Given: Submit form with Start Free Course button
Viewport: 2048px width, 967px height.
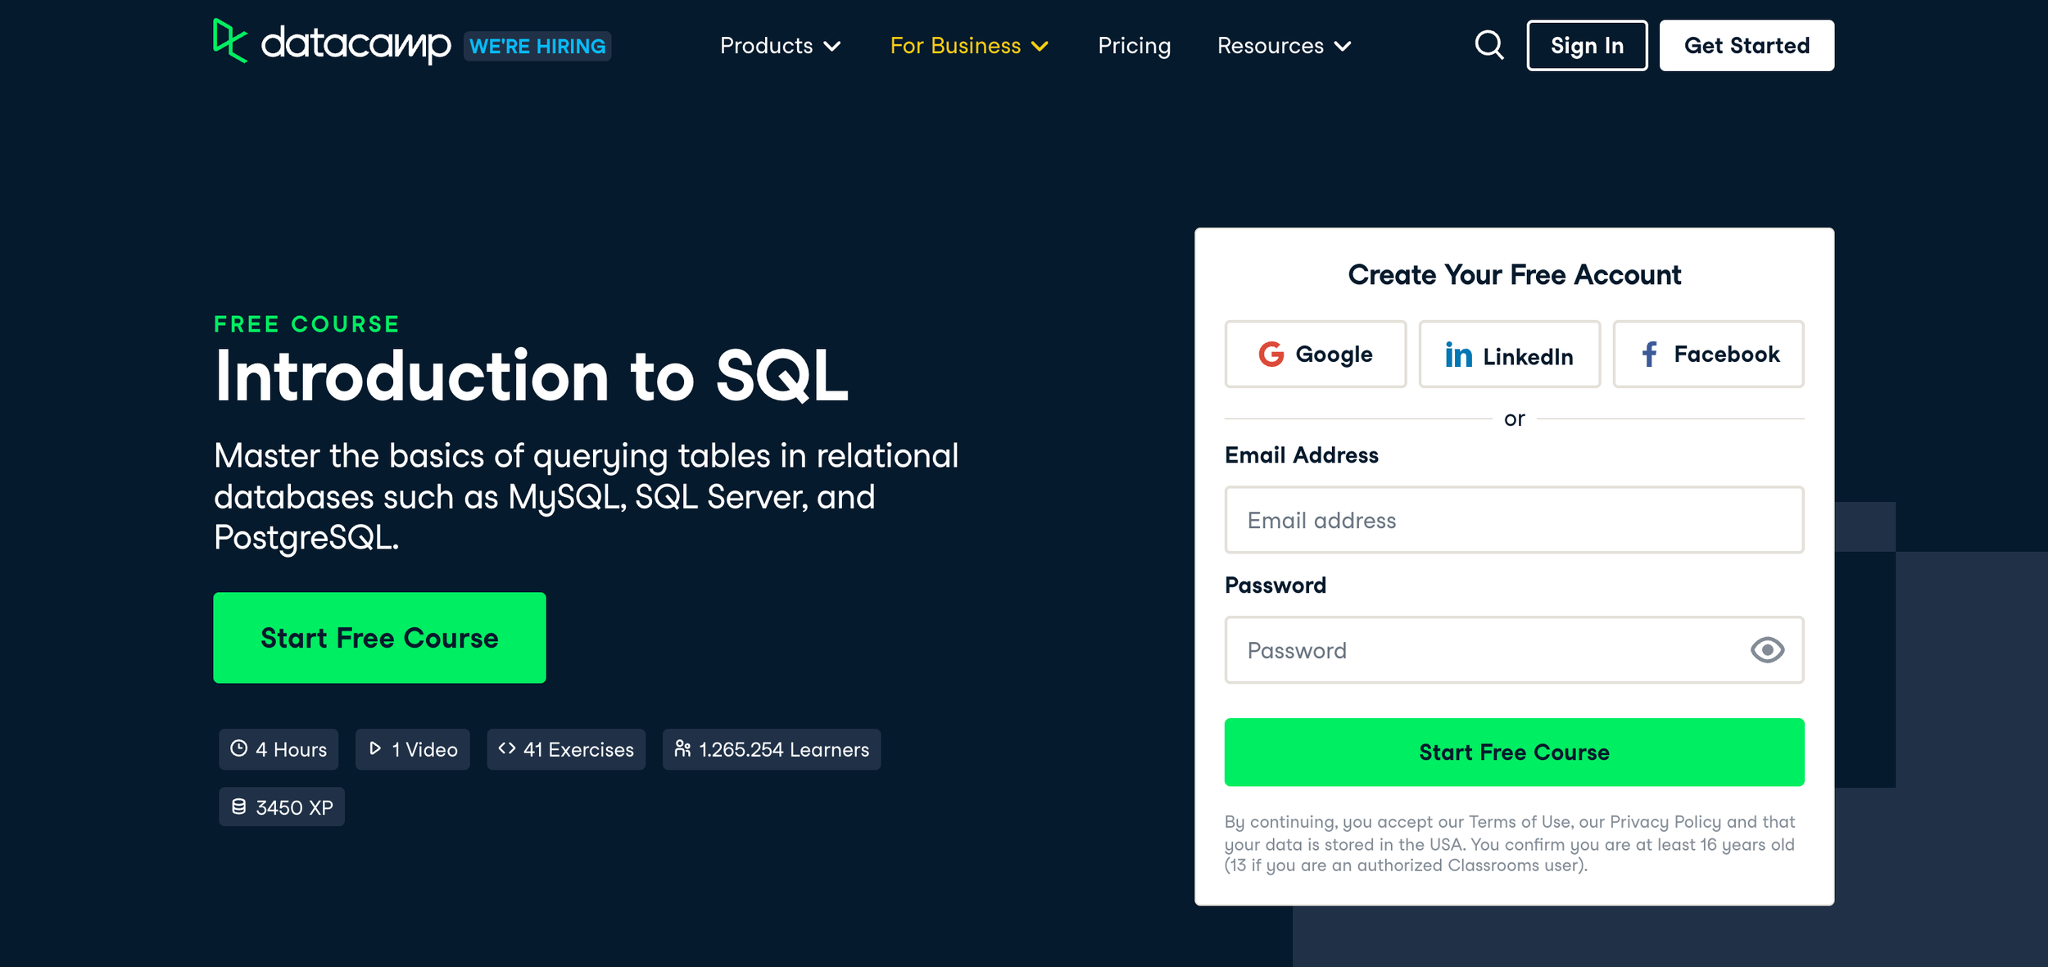Looking at the screenshot, I should point(1514,752).
